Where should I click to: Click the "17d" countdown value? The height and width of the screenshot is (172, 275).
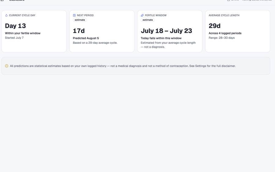click(79, 31)
